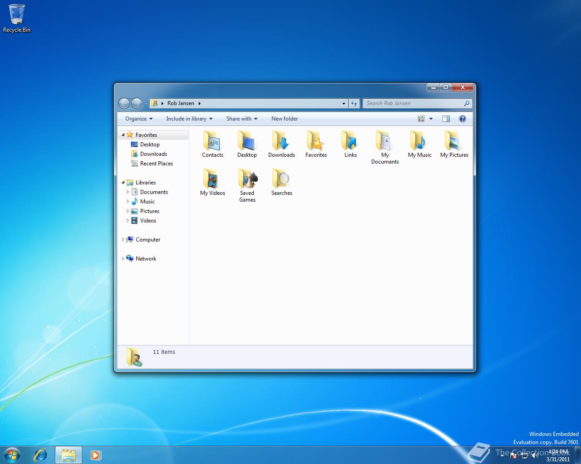Expand the Computer tree item
This screenshot has height=464, width=581.
tap(123, 239)
